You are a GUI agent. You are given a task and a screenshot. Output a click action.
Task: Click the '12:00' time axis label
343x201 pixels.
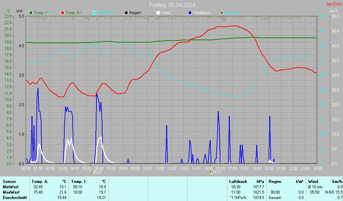[172, 169]
